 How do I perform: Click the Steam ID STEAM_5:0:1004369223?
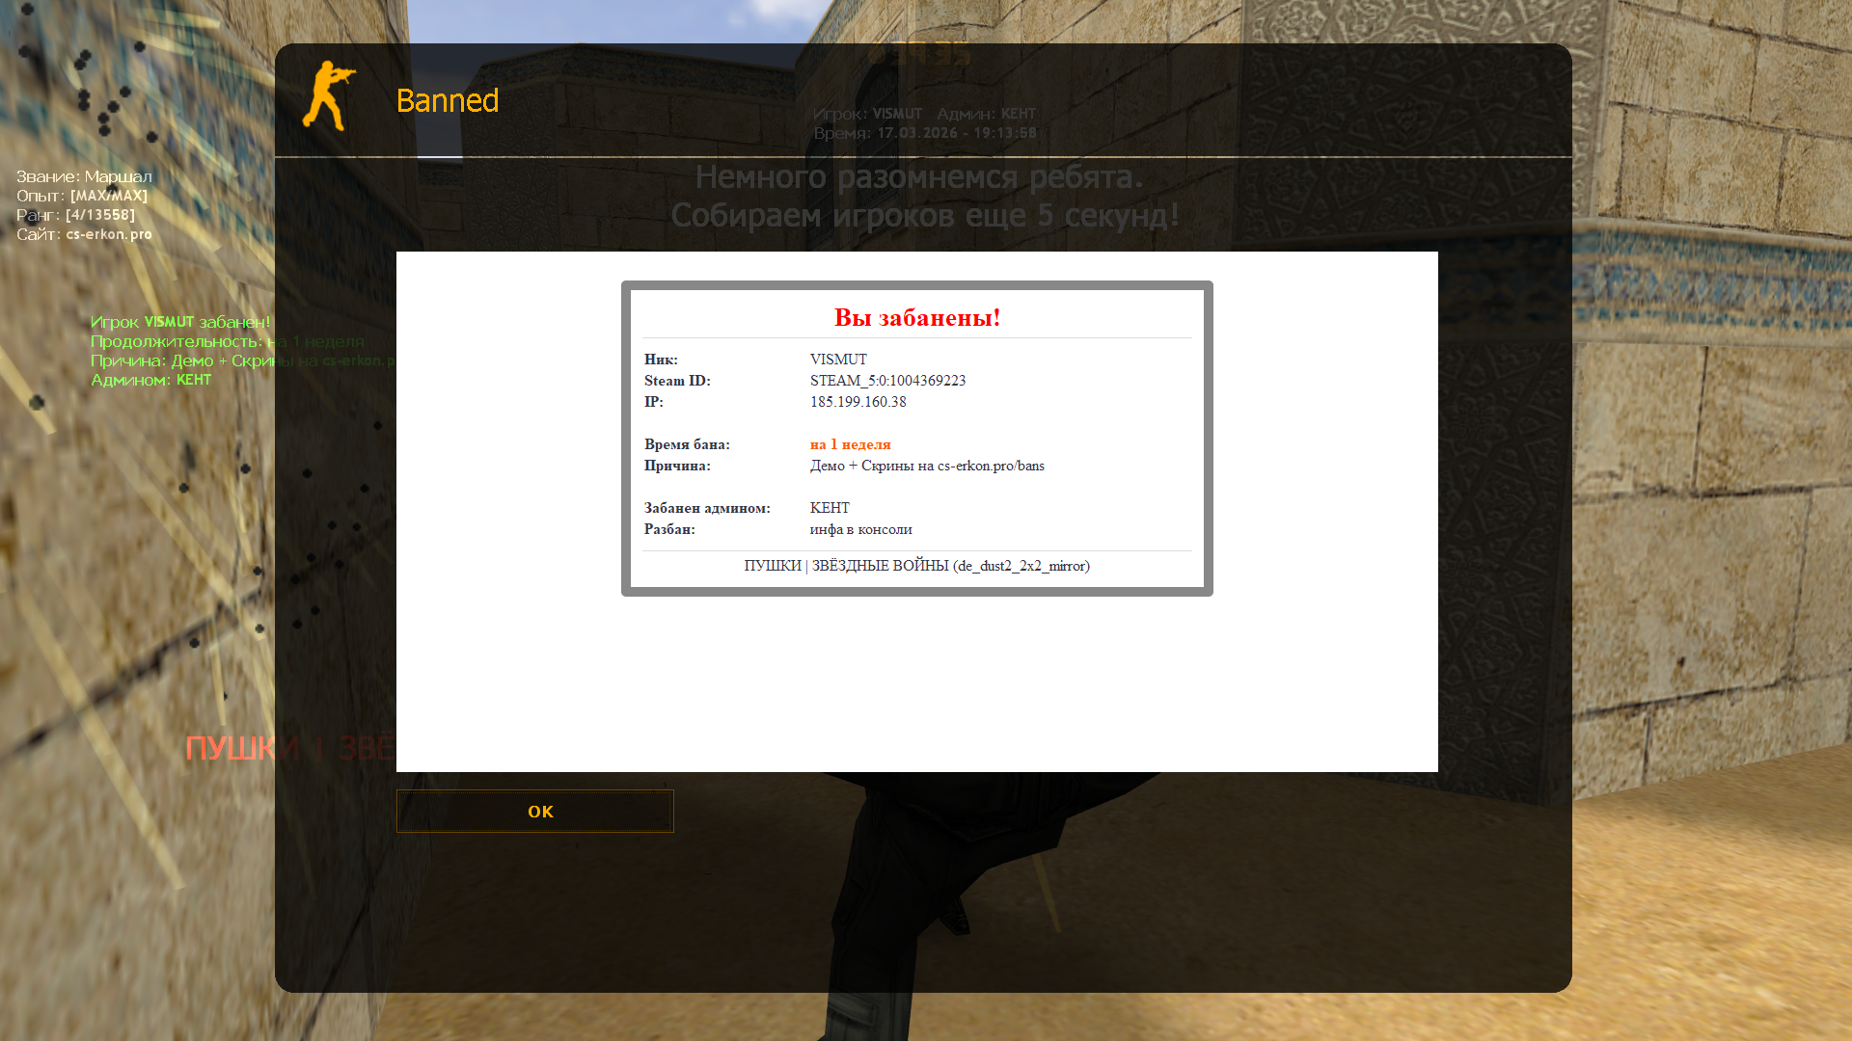(x=887, y=381)
